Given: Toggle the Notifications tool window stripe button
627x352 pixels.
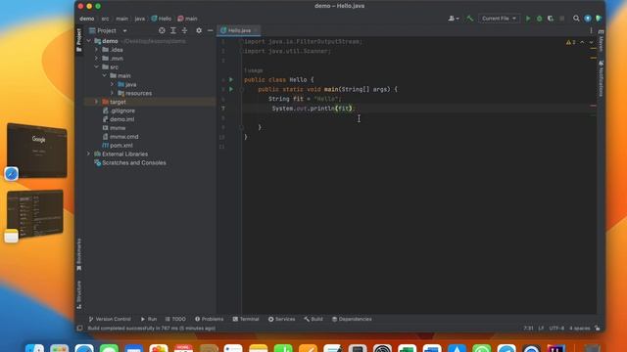Looking at the screenshot, I should 601,78.
